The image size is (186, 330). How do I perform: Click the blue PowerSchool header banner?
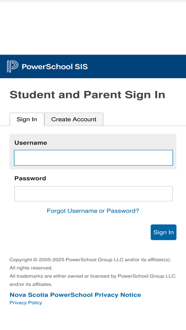[x=93, y=66]
